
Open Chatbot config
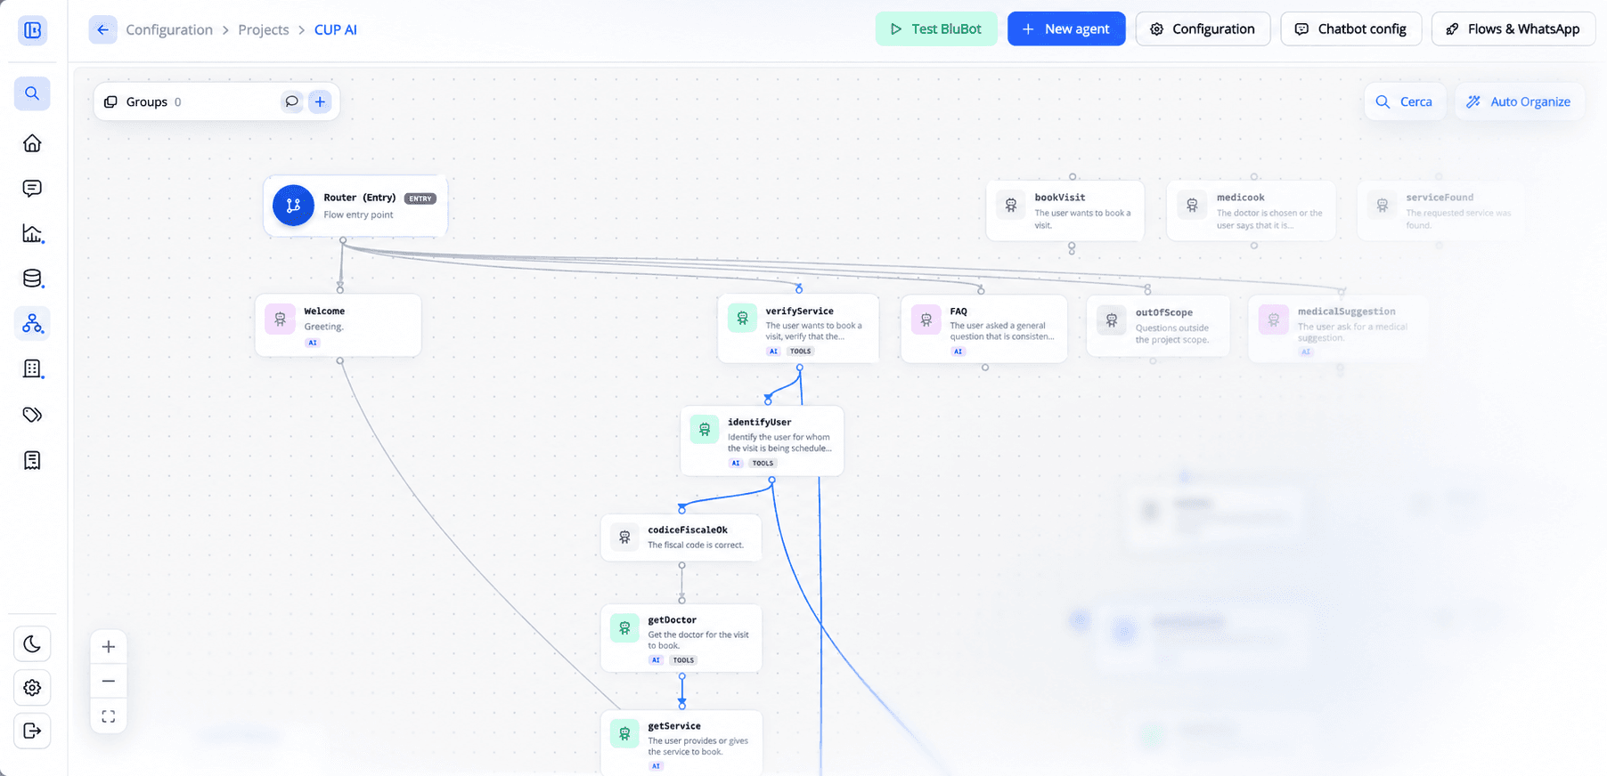1350,28
